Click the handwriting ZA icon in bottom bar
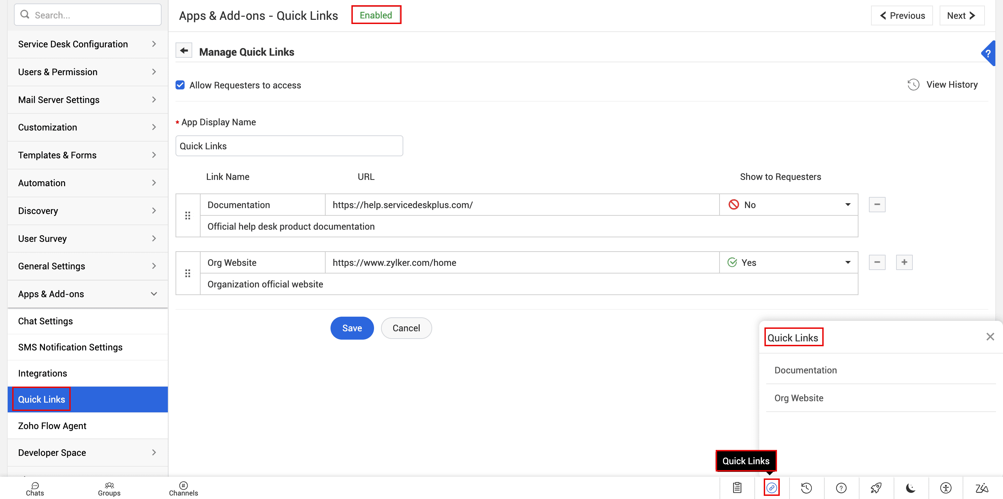 coord(982,488)
